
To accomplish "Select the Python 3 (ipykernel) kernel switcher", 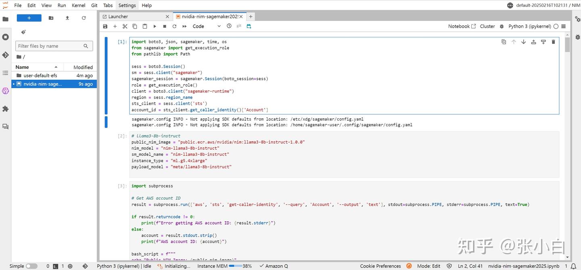I will click(530, 26).
